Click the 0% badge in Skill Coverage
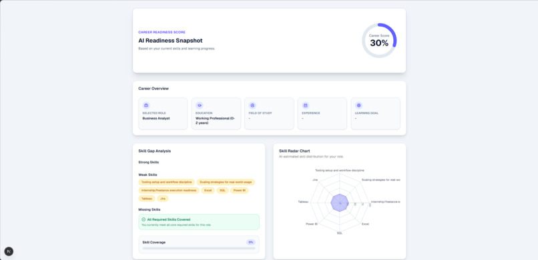The height and width of the screenshot is (260, 538). tap(251, 242)
